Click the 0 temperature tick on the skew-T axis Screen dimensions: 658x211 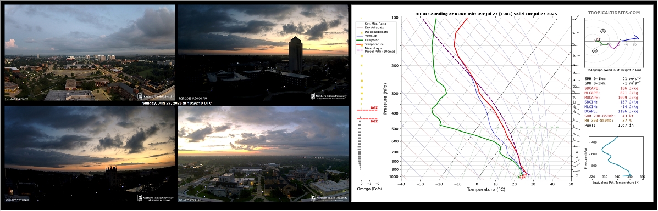point(477,184)
